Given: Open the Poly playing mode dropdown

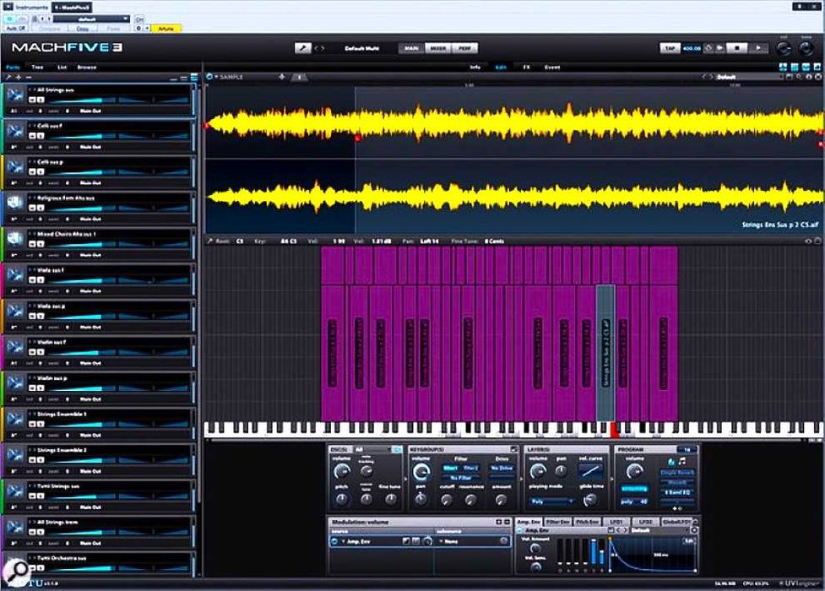Looking at the screenshot, I should [x=551, y=502].
